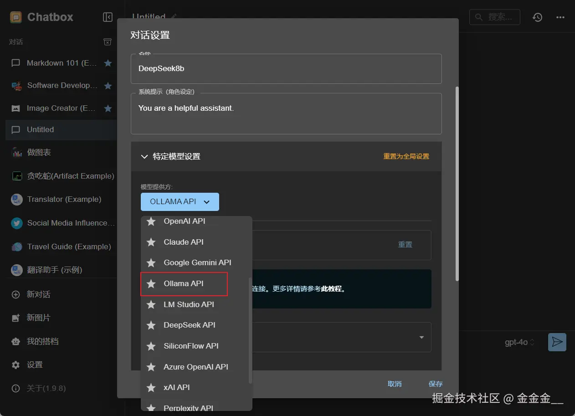Open the Software Developer conversation
The height and width of the screenshot is (416, 575).
(62, 86)
